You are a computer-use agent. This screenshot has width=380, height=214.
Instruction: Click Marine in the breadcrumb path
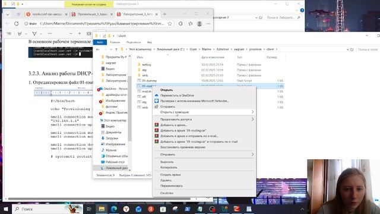(207, 49)
